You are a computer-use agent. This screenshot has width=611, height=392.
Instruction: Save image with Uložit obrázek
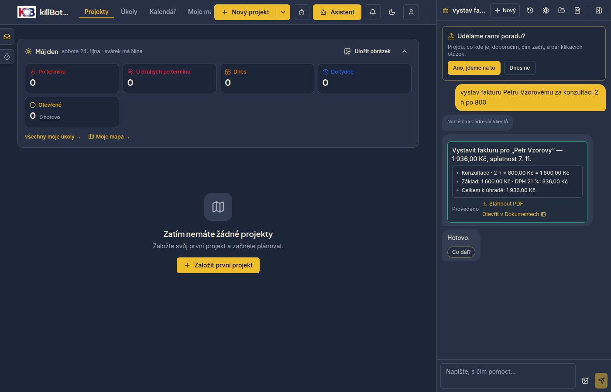(x=367, y=51)
